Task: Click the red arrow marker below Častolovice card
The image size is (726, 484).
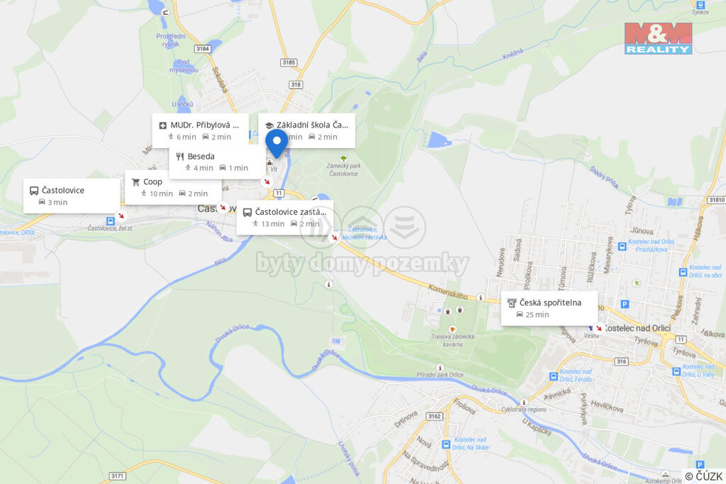Action: coord(121,215)
